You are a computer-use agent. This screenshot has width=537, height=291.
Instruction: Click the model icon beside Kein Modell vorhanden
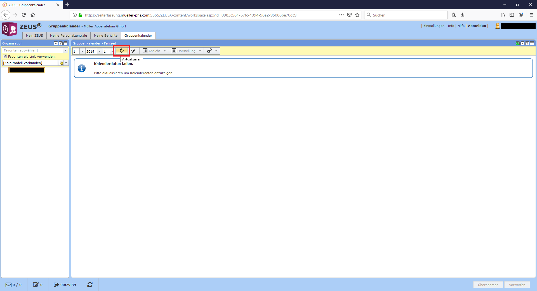(61, 63)
